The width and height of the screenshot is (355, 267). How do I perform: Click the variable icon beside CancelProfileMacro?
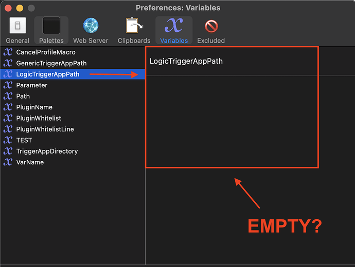click(x=8, y=52)
